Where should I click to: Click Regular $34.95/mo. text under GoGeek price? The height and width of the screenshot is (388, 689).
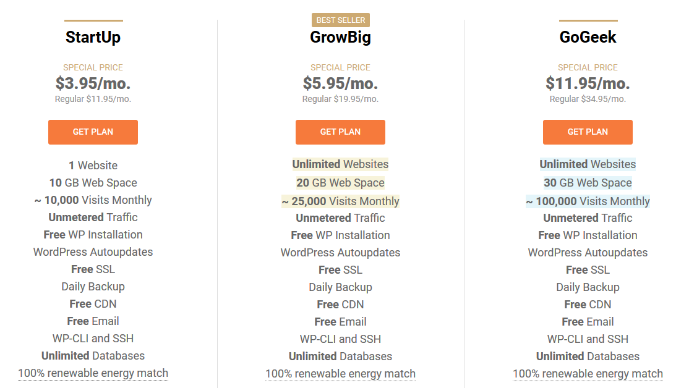point(588,98)
